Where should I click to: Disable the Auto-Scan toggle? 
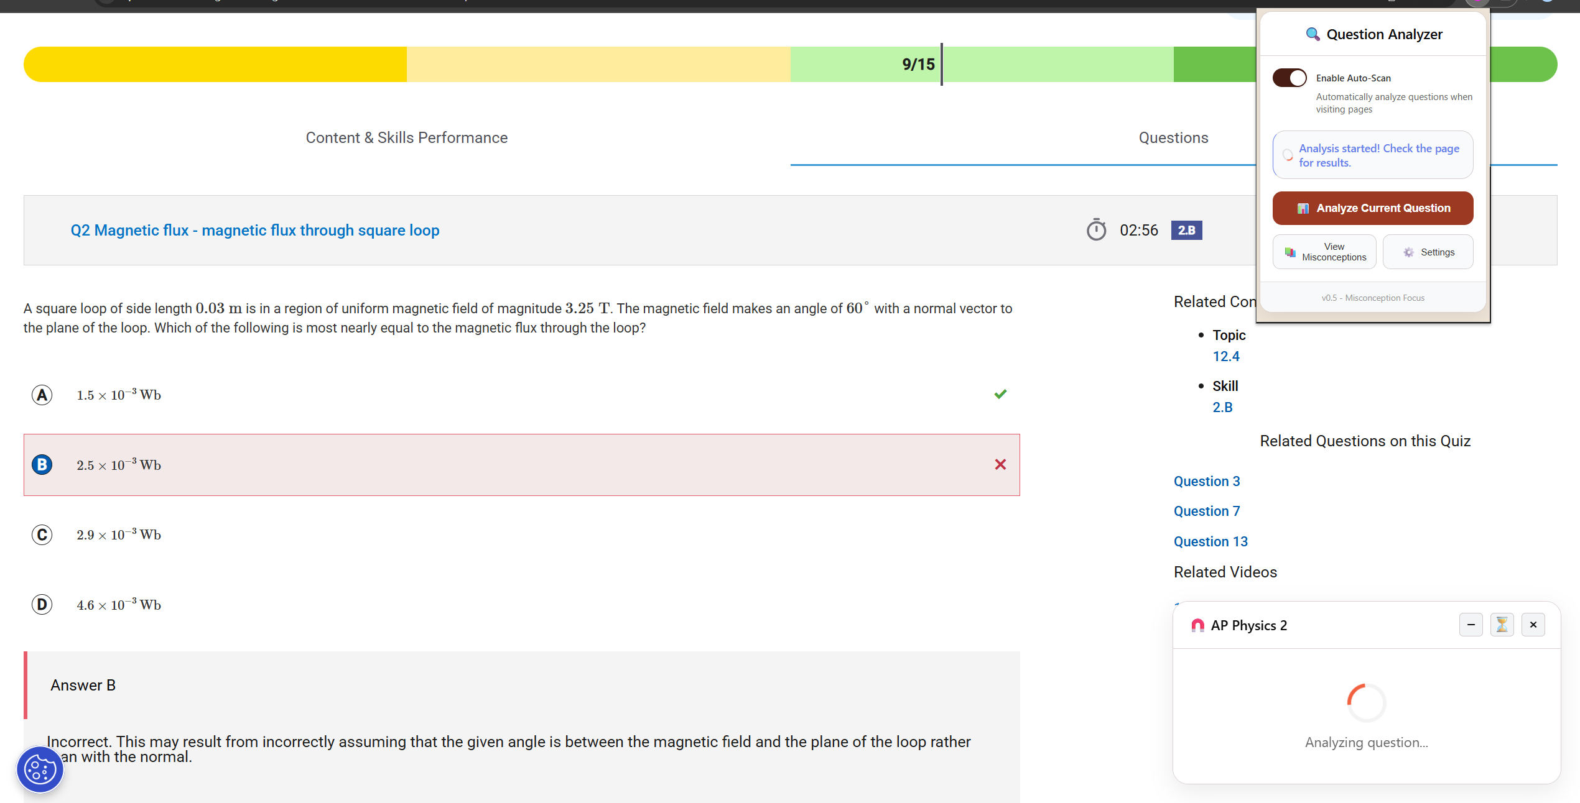point(1290,78)
